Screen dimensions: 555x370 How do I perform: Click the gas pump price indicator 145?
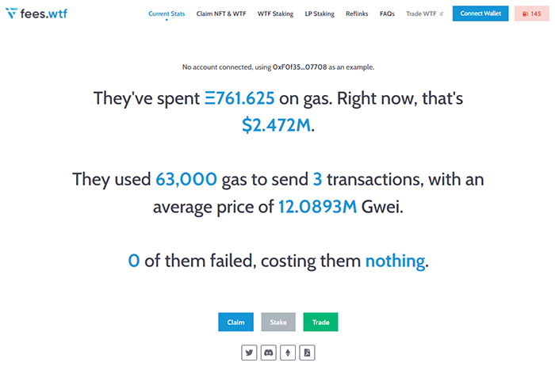pyautogui.click(x=532, y=13)
